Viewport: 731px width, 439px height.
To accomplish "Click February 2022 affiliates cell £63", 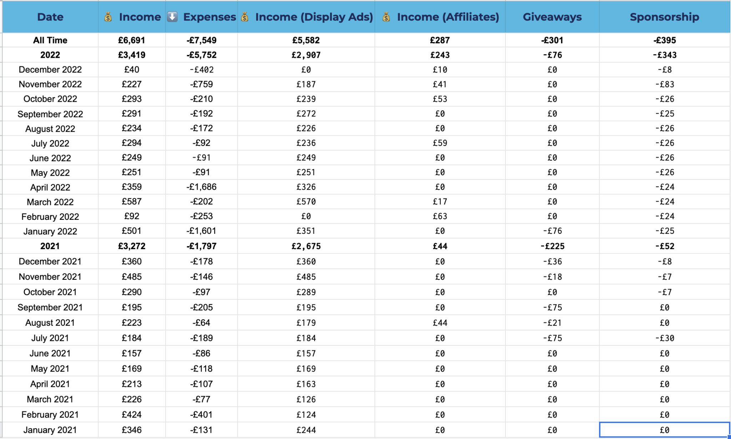I will tap(440, 216).
